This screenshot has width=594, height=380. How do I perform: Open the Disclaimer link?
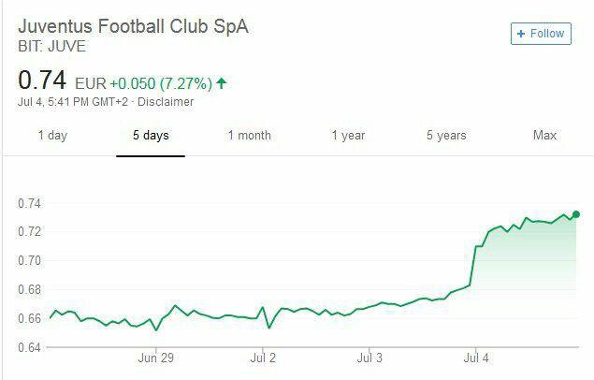[x=167, y=102]
